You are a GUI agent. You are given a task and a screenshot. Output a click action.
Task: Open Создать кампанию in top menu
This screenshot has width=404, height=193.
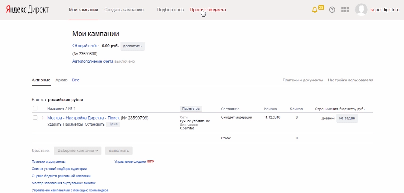pos(124,10)
